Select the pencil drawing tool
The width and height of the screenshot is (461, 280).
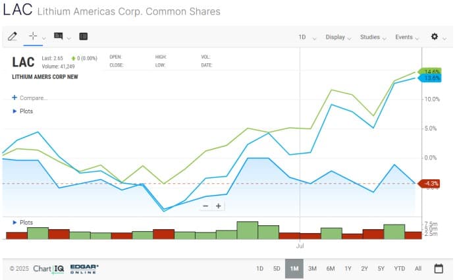12,37
